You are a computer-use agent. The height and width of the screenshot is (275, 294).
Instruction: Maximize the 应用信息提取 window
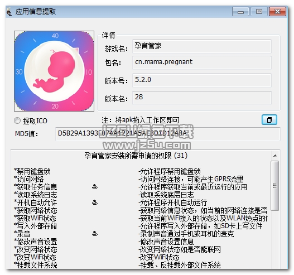click(x=259, y=12)
